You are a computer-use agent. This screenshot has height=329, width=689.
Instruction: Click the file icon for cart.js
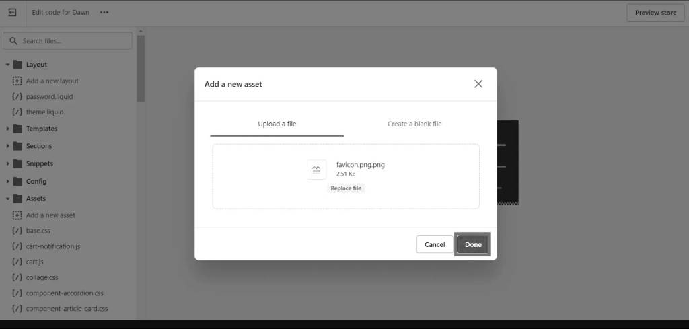pos(17,262)
